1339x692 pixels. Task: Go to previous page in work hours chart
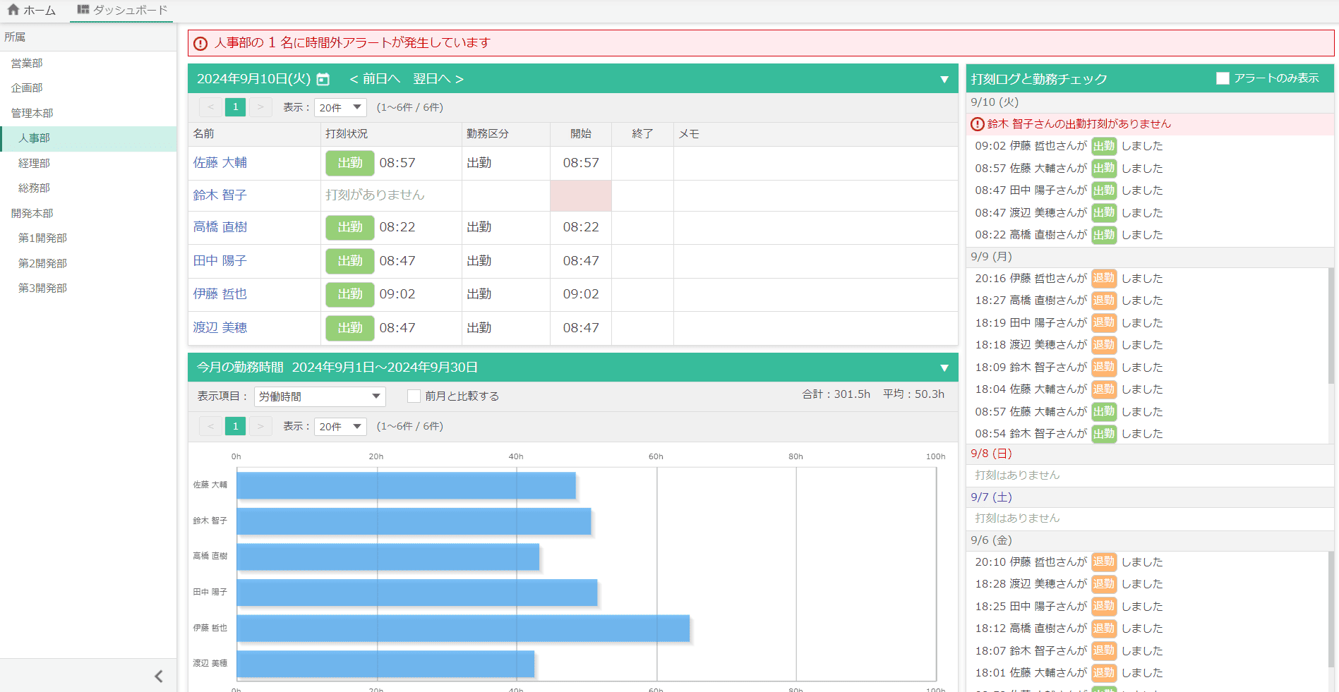210,426
